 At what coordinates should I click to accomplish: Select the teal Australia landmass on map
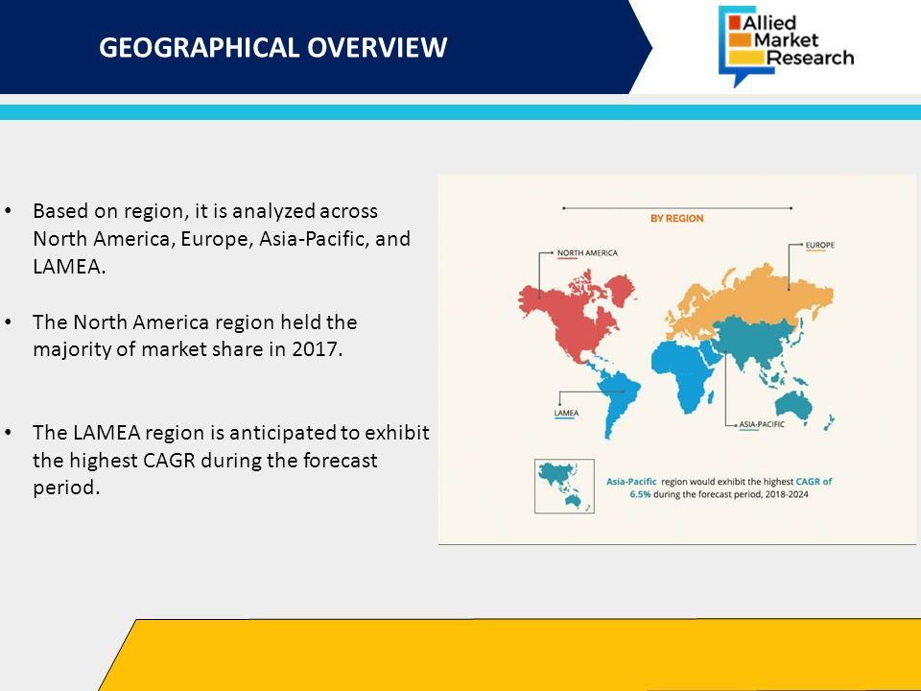coord(793,405)
